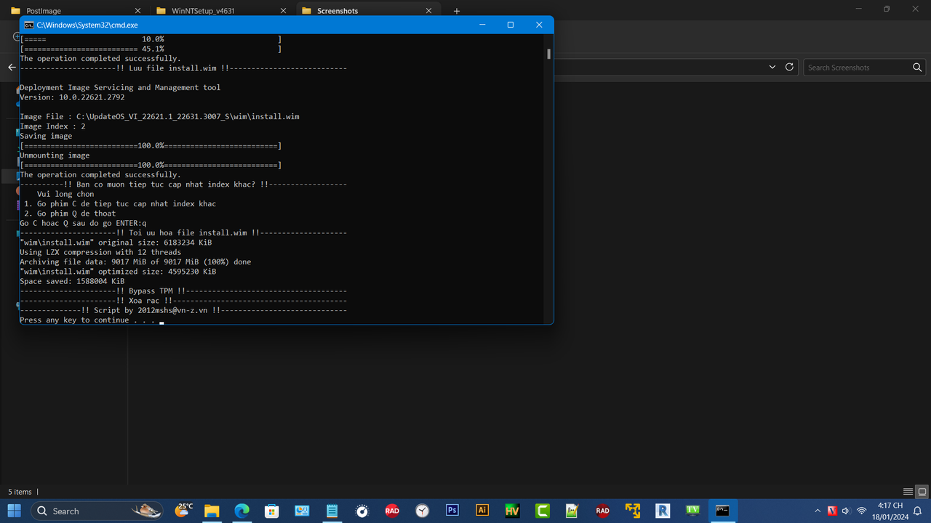Image resolution: width=931 pixels, height=523 pixels.
Task: Open the Wi-Fi icon in the system tray
Action: coord(861,511)
